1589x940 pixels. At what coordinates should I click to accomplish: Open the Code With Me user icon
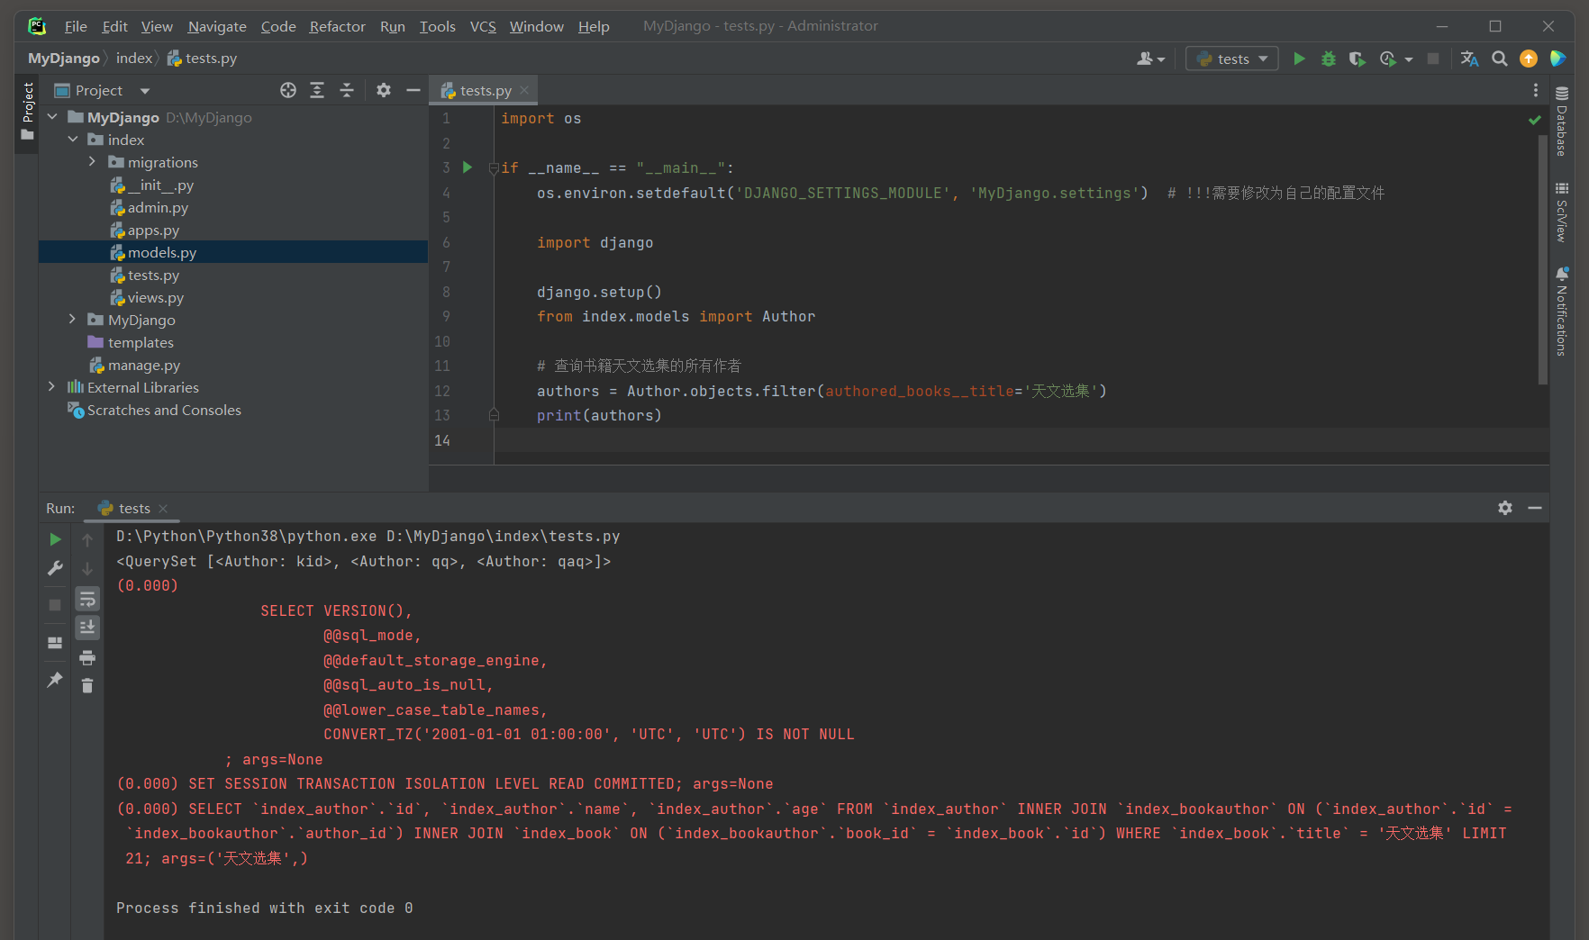click(1150, 59)
